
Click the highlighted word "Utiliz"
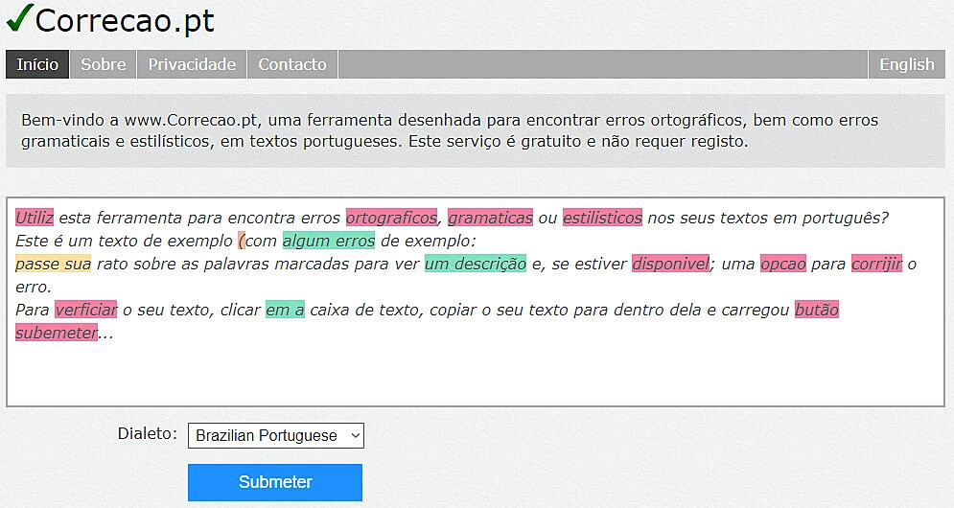[35, 218]
